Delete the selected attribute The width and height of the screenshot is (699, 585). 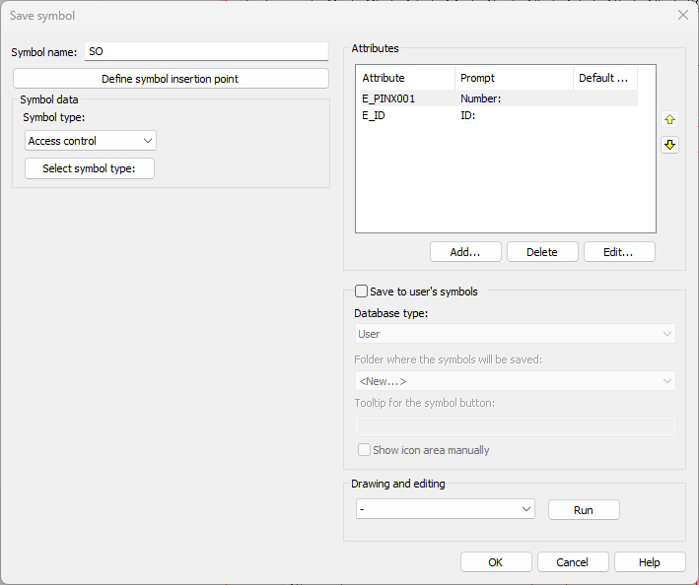[x=542, y=252]
